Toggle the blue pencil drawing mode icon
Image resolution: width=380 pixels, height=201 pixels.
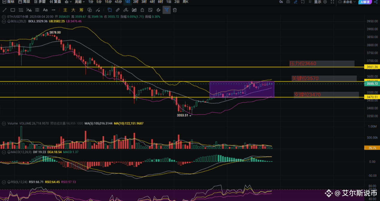pos(296,2)
